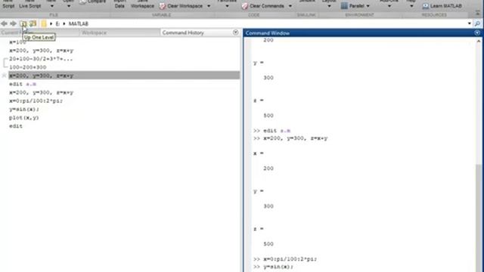Click the New Live Script button
Image resolution: width=484 pixels, height=272 pixels.
coord(30,4)
